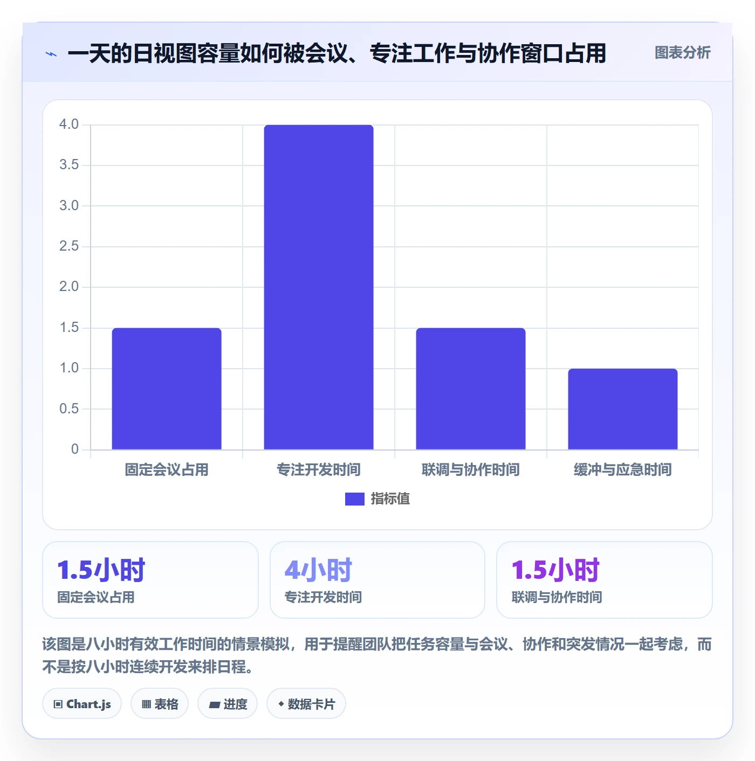The width and height of the screenshot is (755, 761).
Task: Select the x-axis label 缓冲与应急时间
Action: (623, 470)
